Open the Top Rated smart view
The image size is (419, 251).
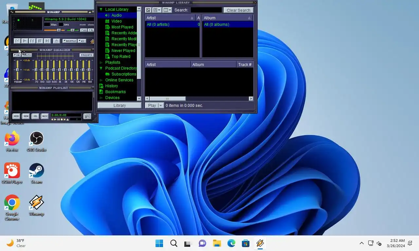click(121, 57)
